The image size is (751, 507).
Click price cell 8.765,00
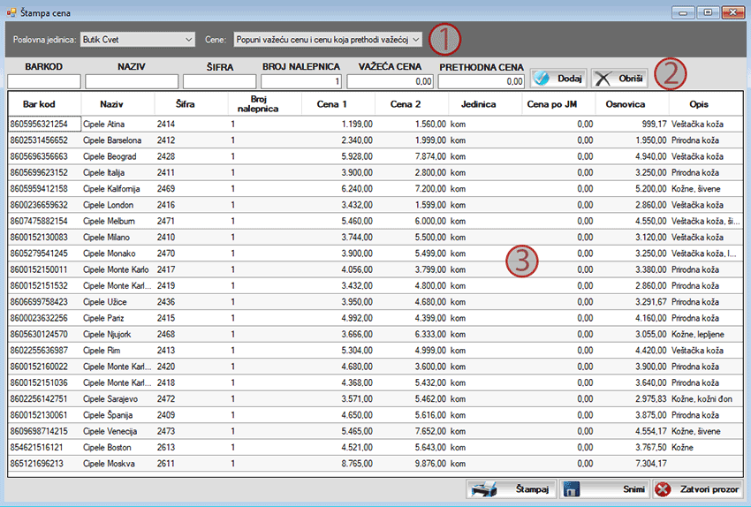coord(338,464)
